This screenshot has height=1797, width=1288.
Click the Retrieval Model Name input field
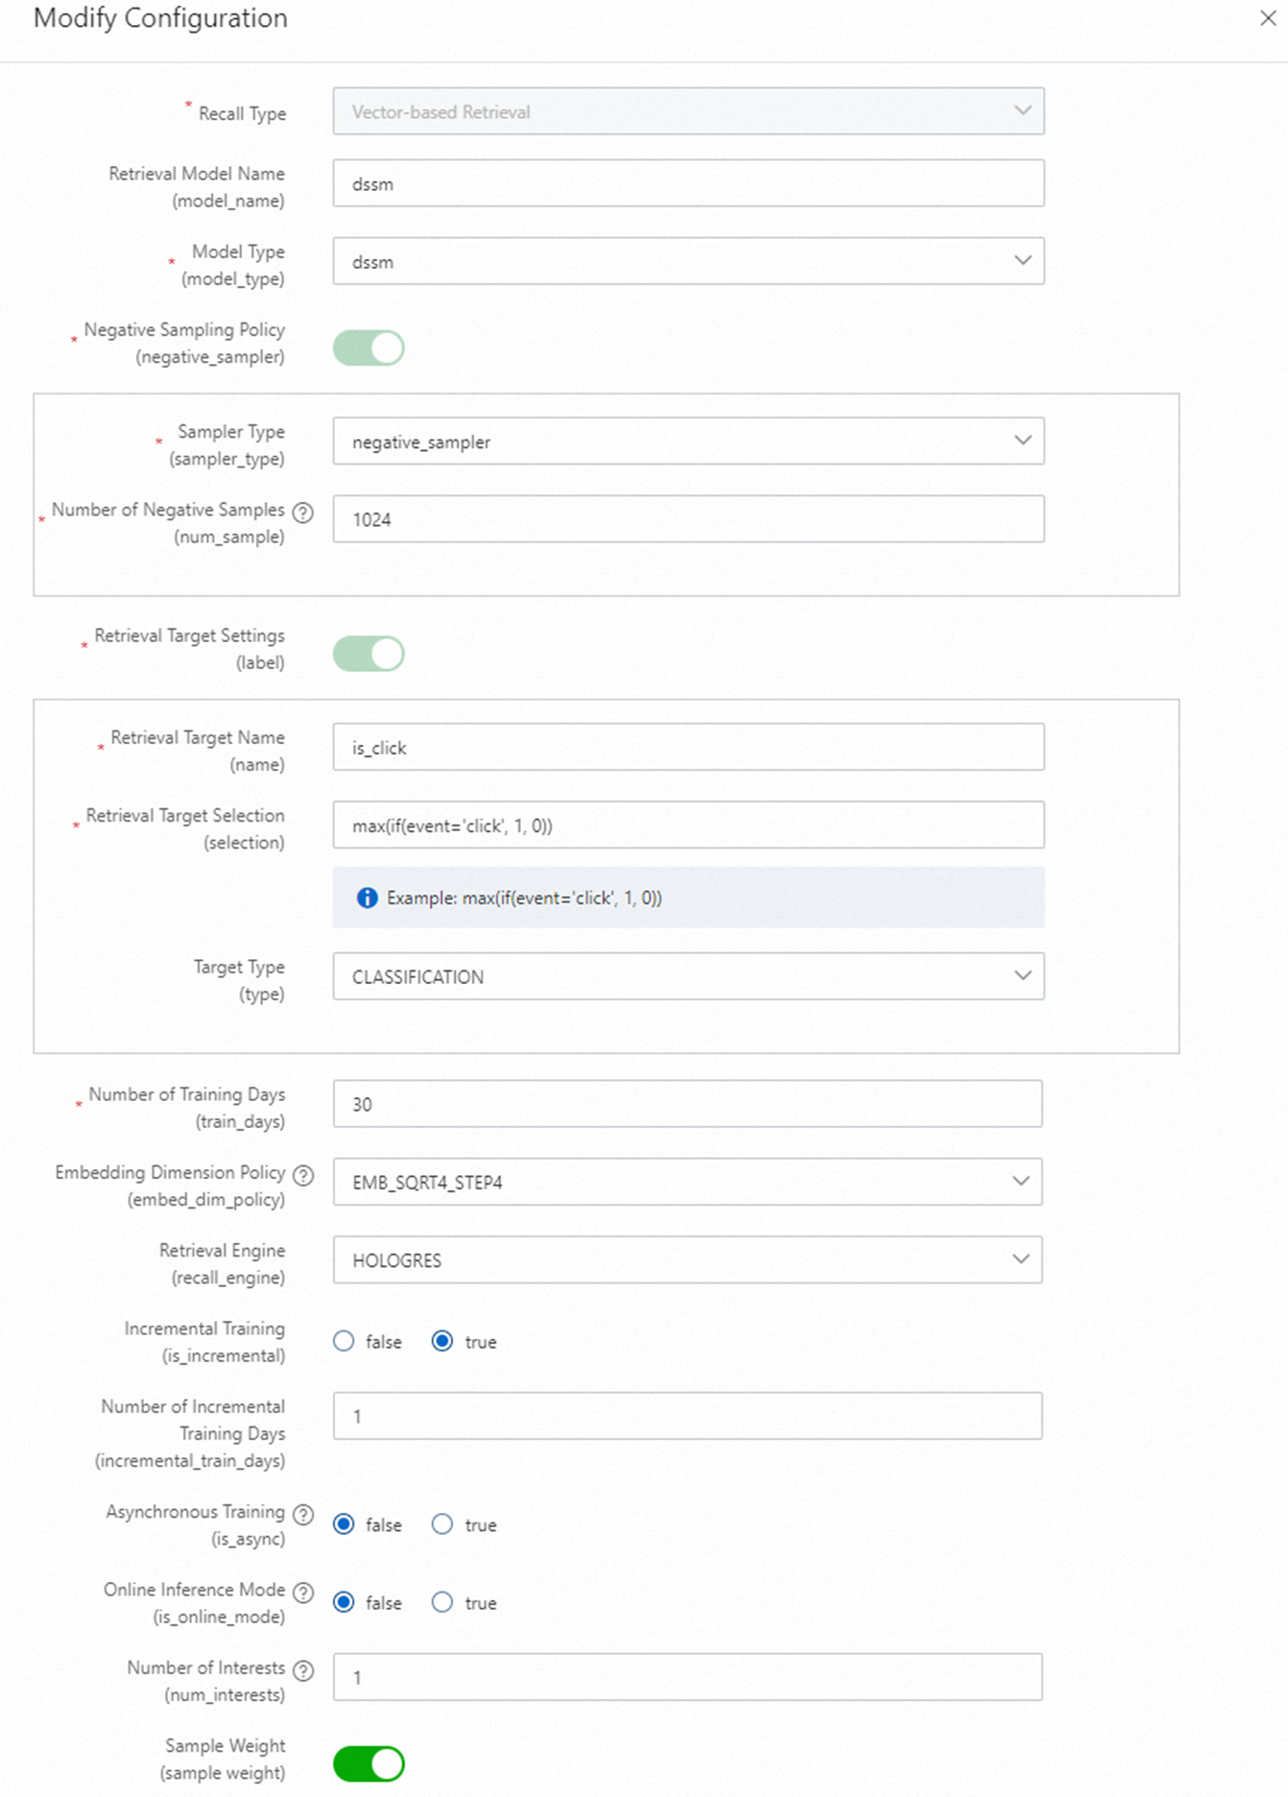coord(687,183)
